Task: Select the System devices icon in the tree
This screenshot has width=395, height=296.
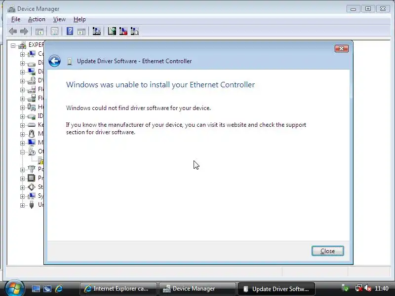Action: 32,195
